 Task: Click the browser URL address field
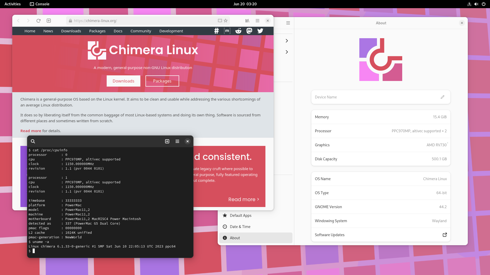143,21
